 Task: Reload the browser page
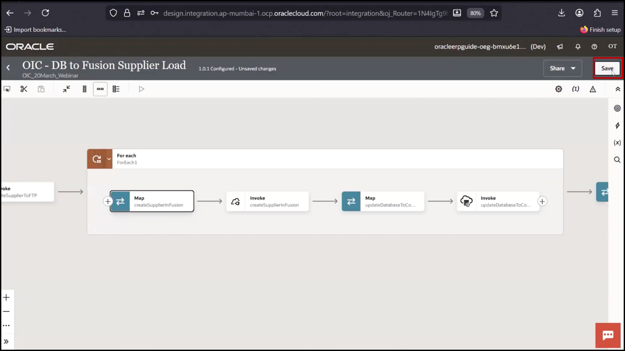coord(45,13)
